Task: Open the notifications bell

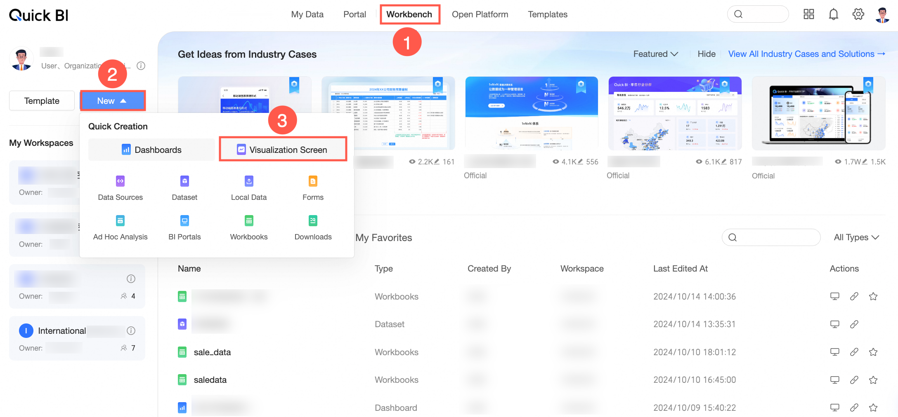Action: [x=833, y=14]
